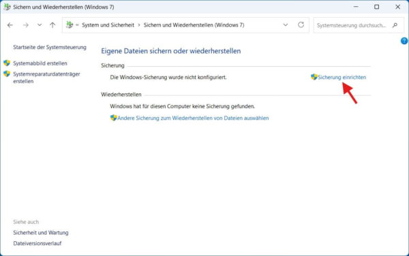Click the window title bar app icon
The width and height of the screenshot is (409, 256).
[x=7, y=7]
